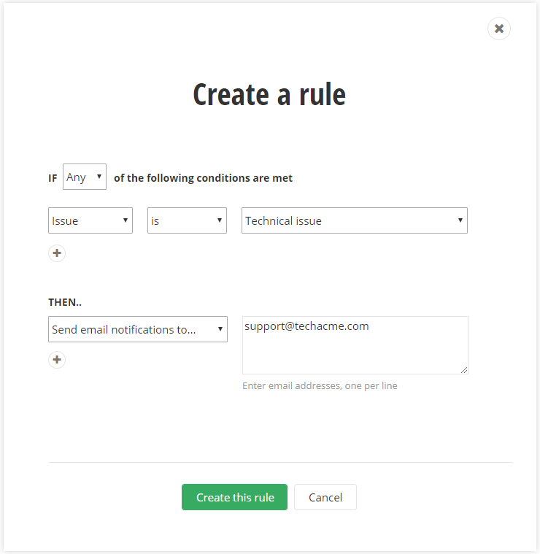Click "of the following conditions are met" text
This screenshot has height=554, width=540.
(x=203, y=178)
